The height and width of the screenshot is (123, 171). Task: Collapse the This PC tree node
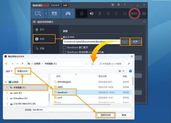[6, 82]
